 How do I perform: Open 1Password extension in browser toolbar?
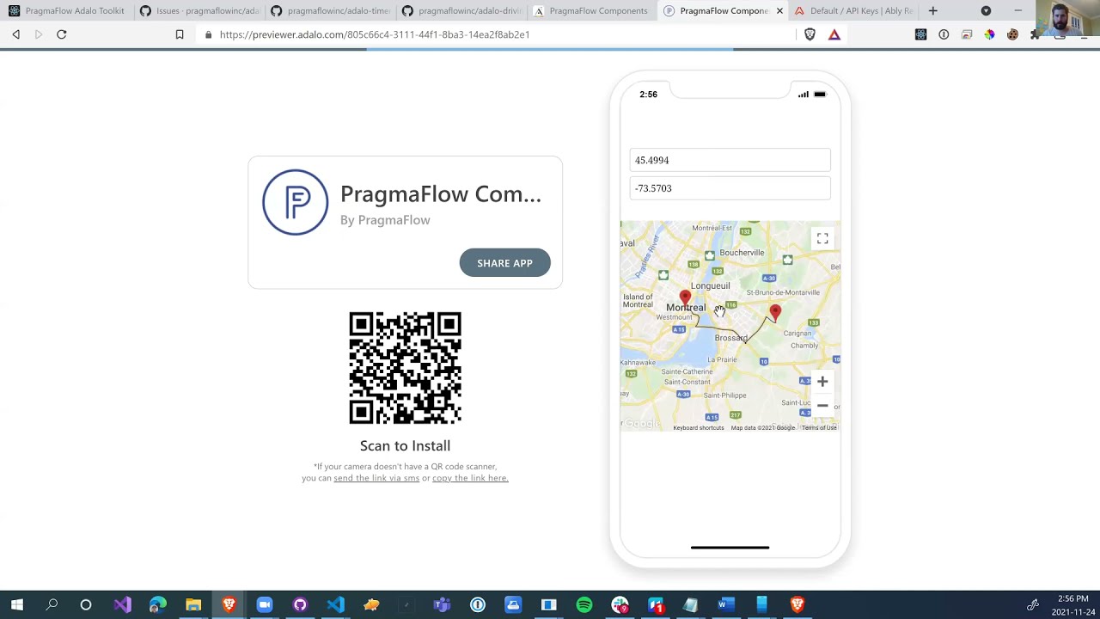[944, 34]
